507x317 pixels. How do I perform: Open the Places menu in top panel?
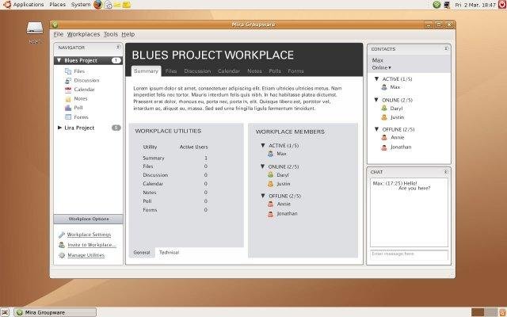pos(58,5)
